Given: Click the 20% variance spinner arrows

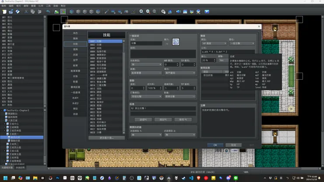Looking at the screenshot, I should tap(215, 60).
